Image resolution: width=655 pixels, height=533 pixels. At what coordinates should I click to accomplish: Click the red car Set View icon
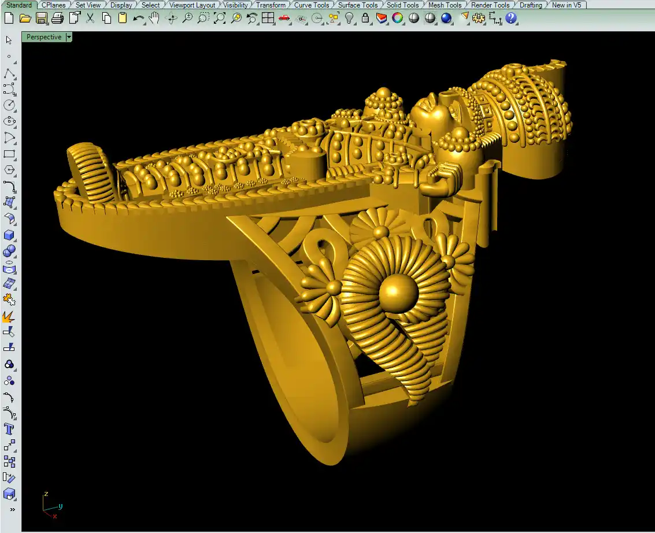pyautogui.click(x=284, y=18)
